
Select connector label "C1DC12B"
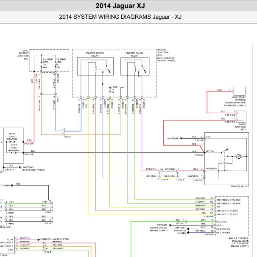(230, 115)
